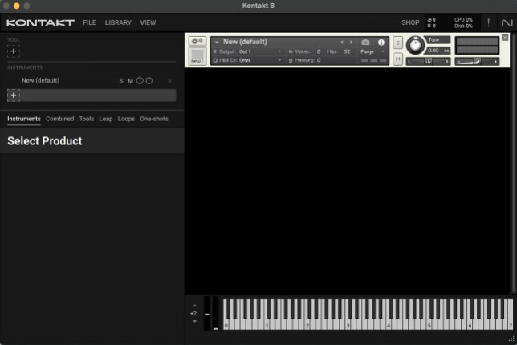The image size is (517, 345).
Task: Add a new instrument slot below New (default)
Action: click(x=14, y=95)
